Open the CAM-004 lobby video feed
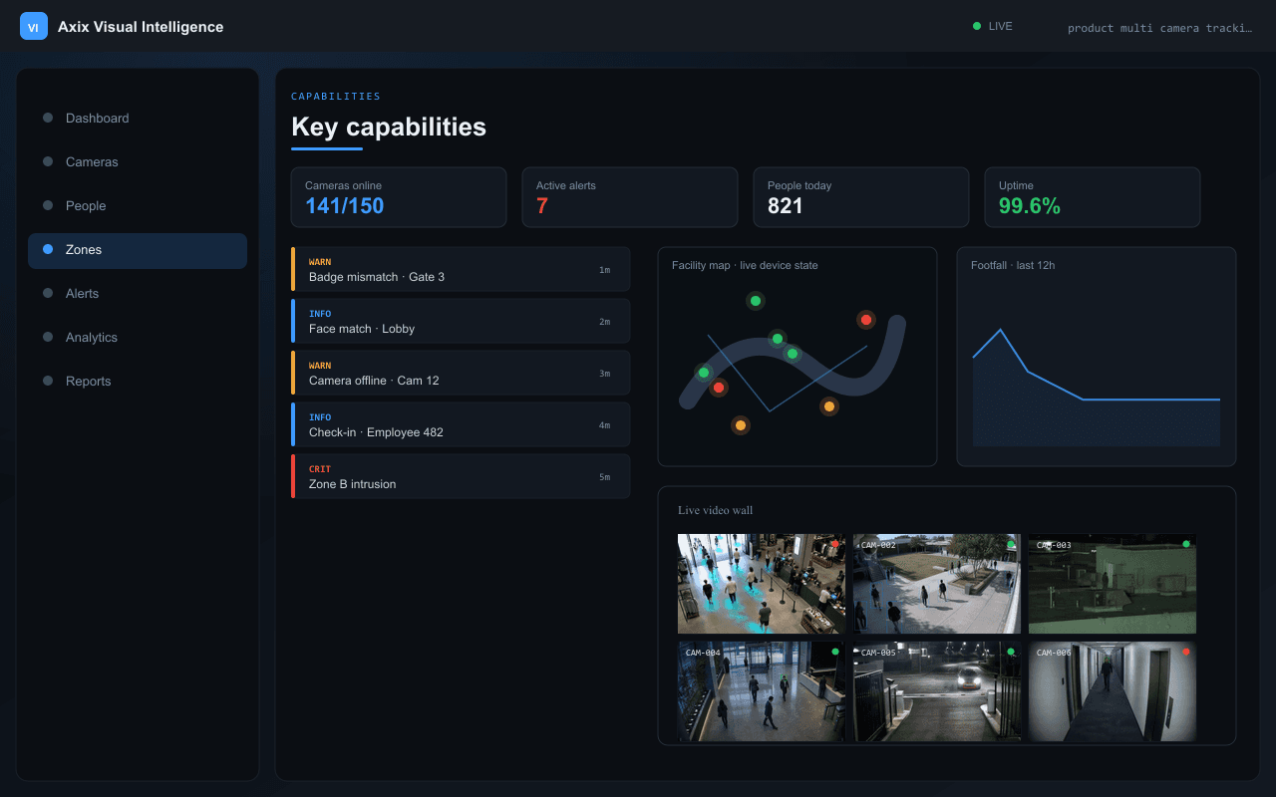The height and width of the screenshot is (797, 1276). point(762,691)
